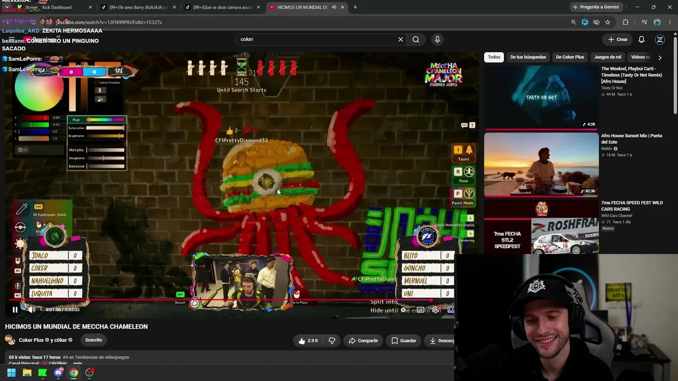Mute the video with the speaker icon
This screenshot has height=381, width=678.
[32, 310]
